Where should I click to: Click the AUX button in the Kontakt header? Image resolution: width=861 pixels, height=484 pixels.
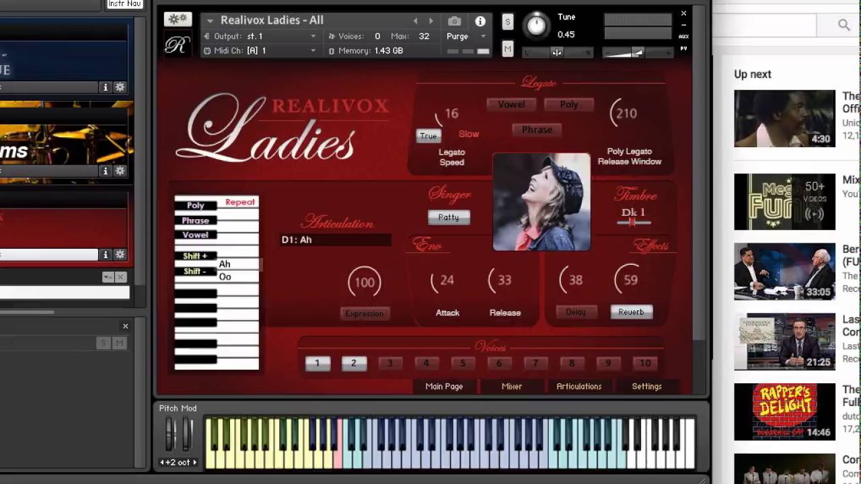coord(683,36)
